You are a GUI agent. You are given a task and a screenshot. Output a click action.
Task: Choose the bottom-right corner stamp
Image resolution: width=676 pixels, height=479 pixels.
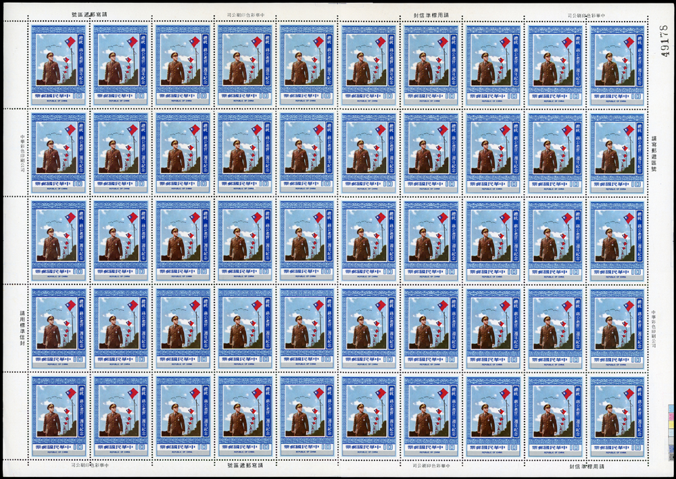tap(616, 414)
